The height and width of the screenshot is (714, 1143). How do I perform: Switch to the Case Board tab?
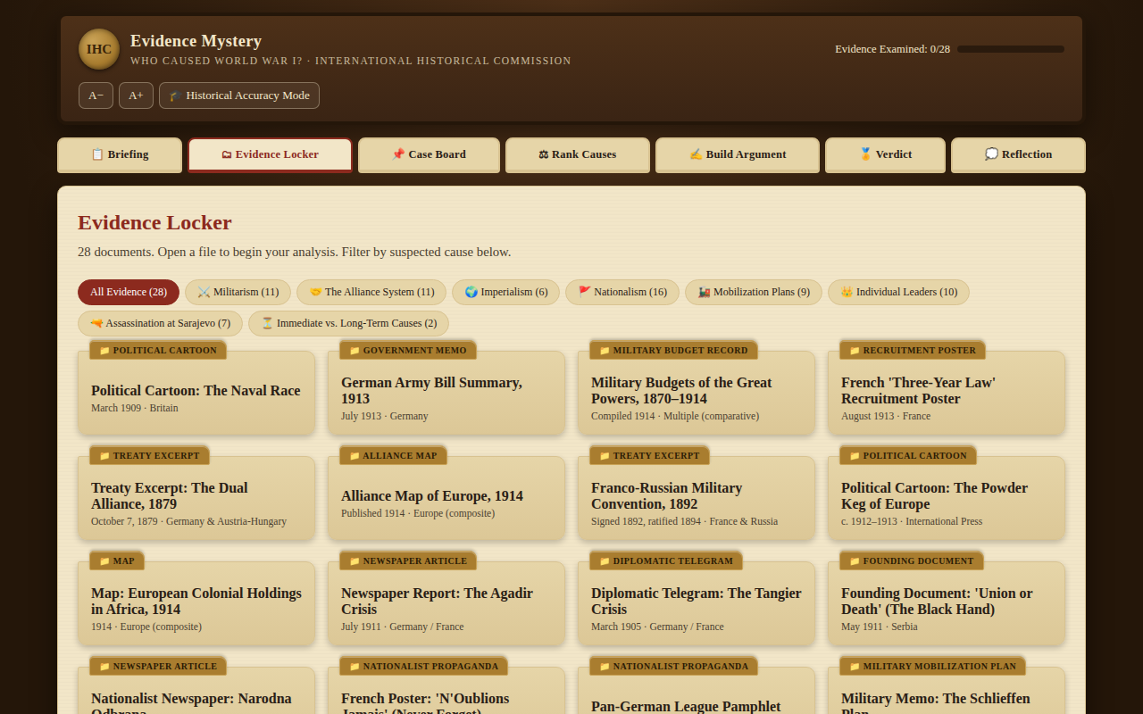coord(429,154)
